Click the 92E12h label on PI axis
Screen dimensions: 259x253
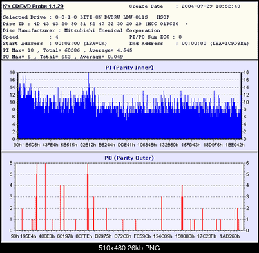click(88, 145)
